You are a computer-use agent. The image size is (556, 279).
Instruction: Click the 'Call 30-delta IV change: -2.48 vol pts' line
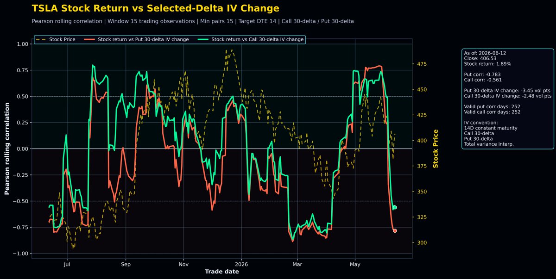pyautogui.click(x=508, y=96)
